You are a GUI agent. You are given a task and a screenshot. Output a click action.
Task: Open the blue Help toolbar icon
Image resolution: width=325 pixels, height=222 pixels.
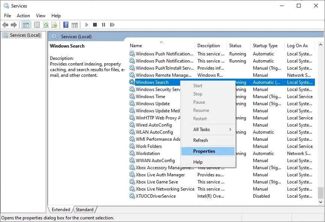pos(66,25)
